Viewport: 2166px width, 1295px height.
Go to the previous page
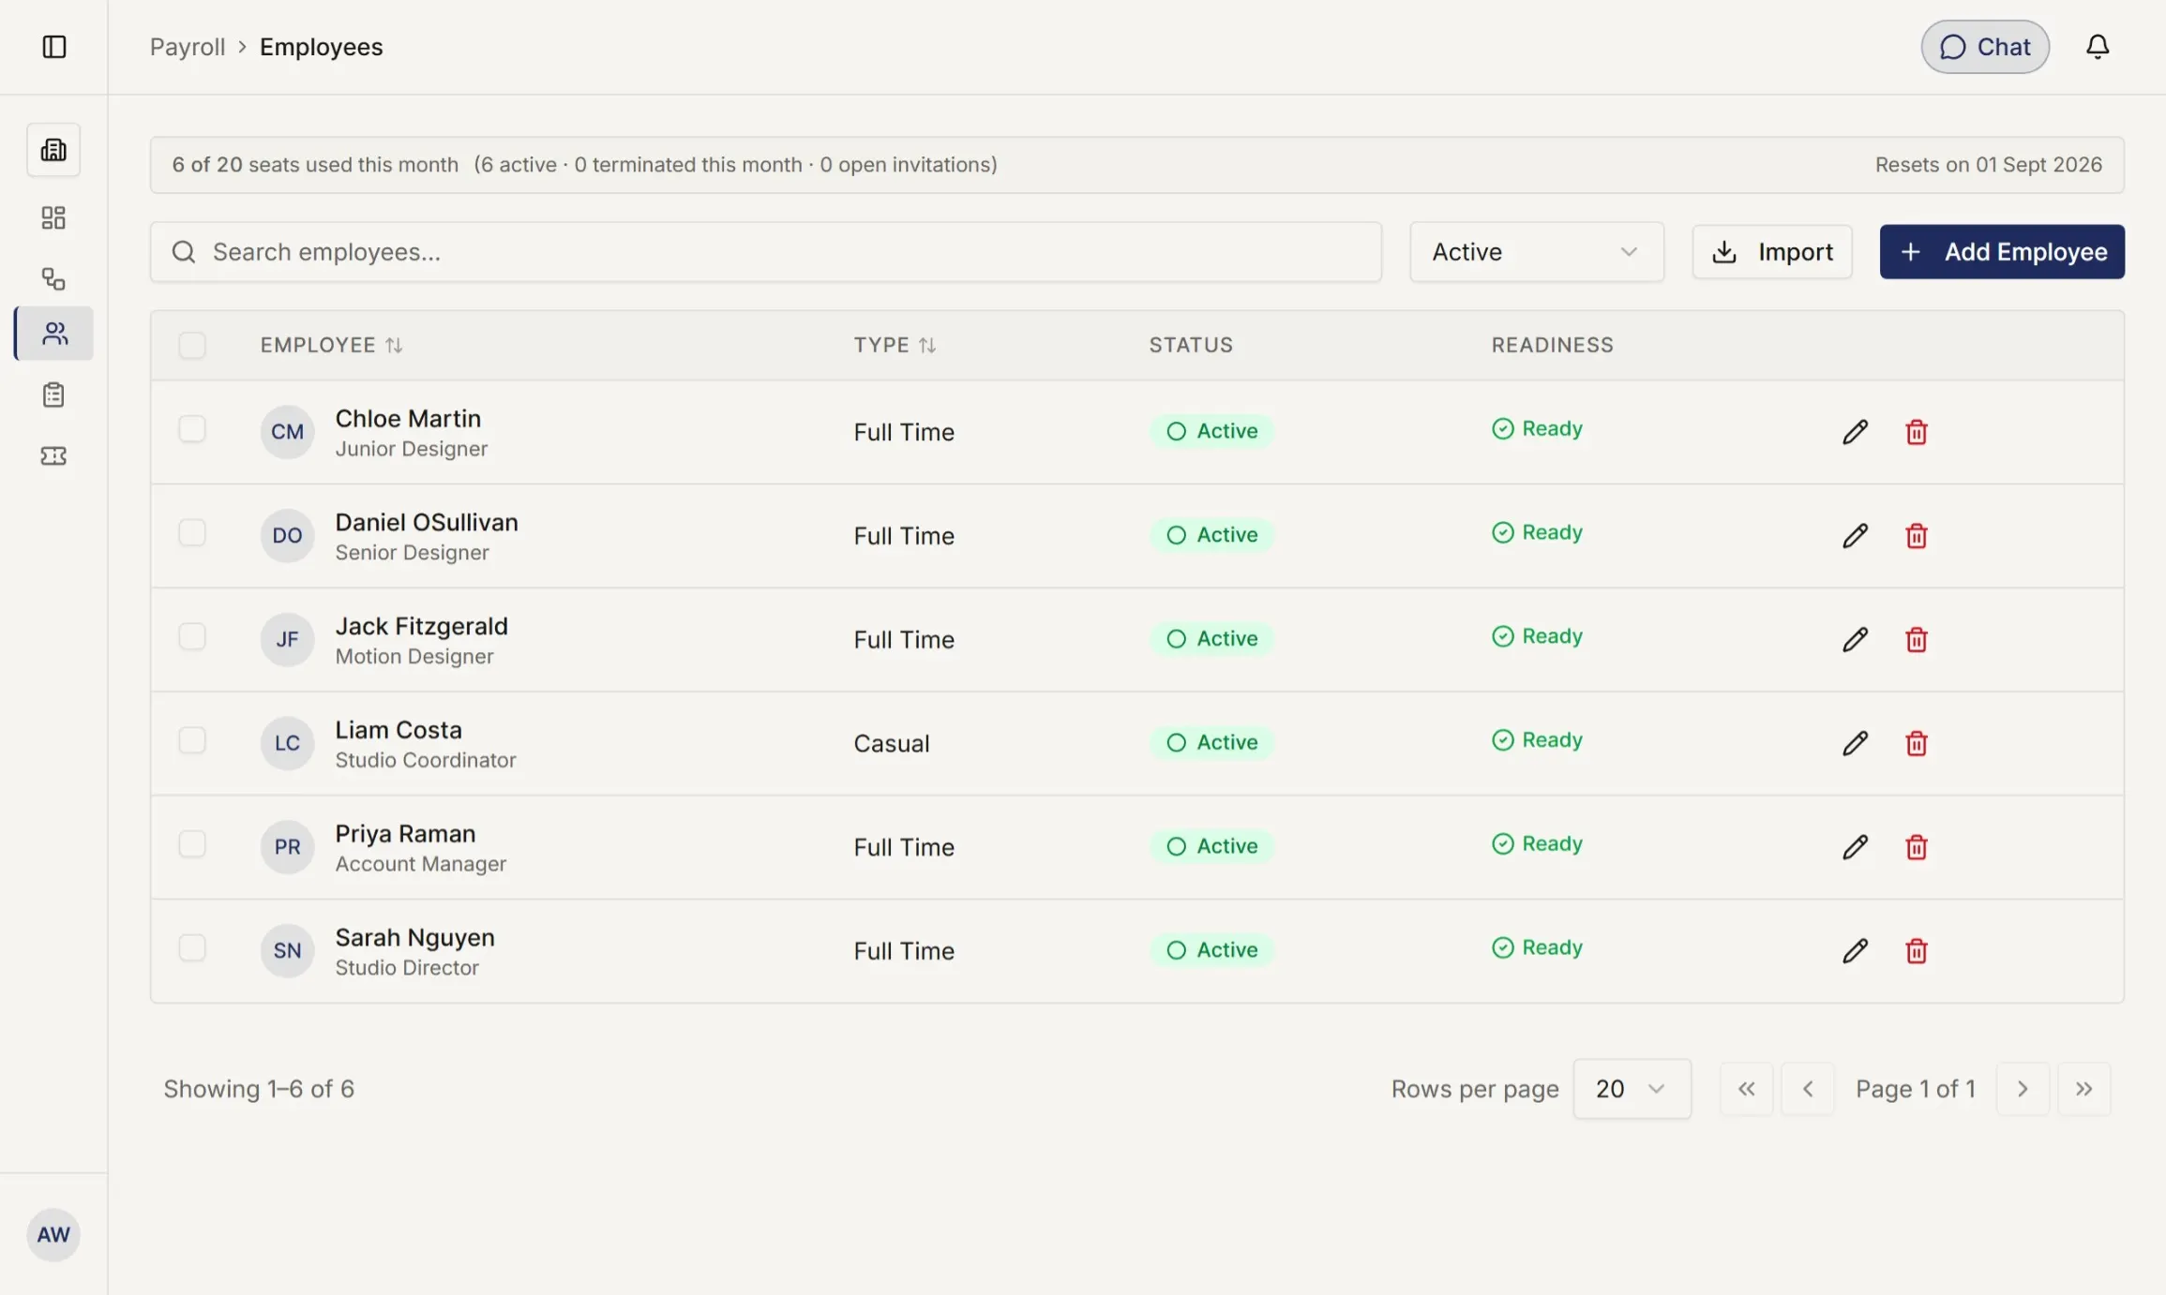1808,1089
